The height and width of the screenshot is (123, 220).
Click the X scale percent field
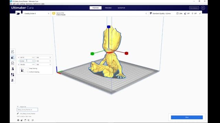[x=44, y=57]
